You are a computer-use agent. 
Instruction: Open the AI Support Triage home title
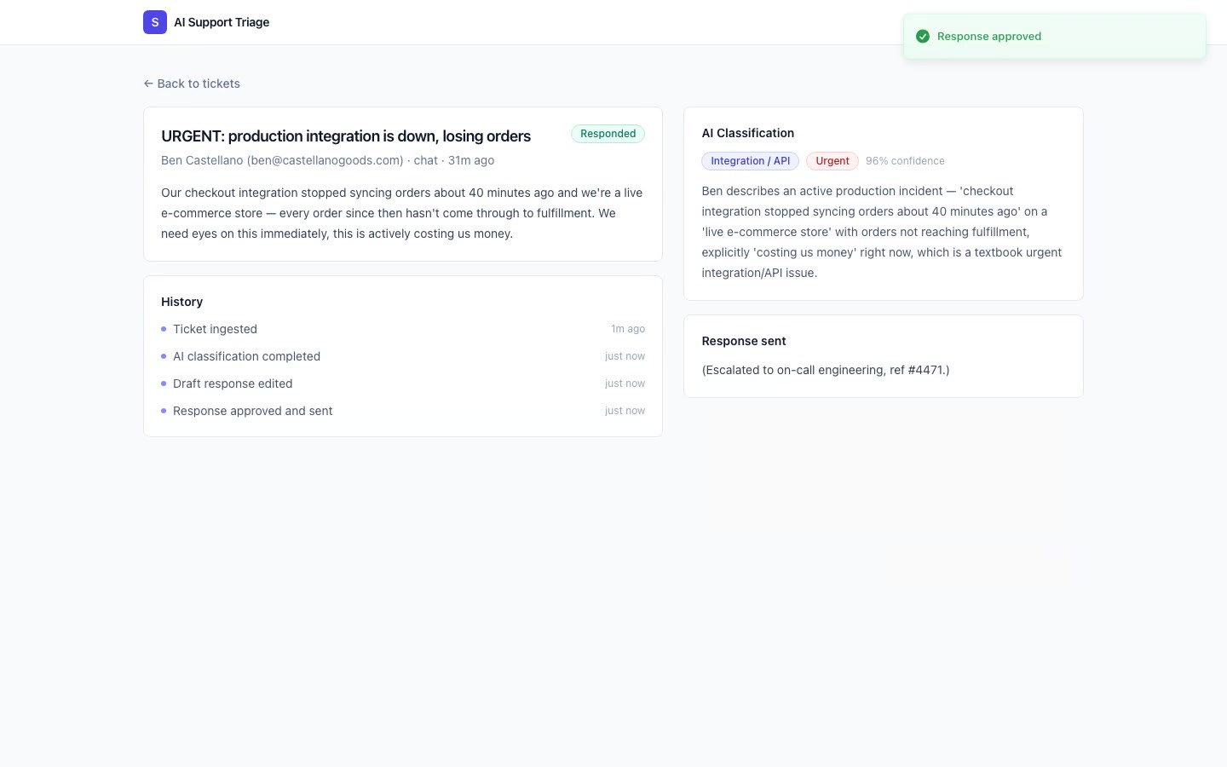click(x=222, y=22)
